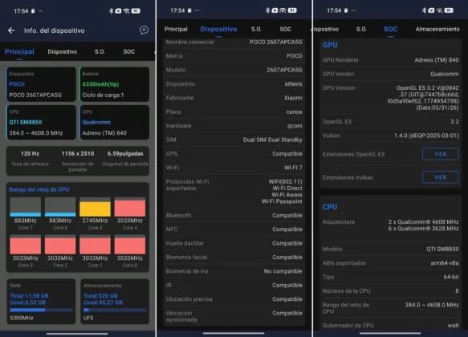The width and height of the screenshot is (468, 337).
Task: Tap the Biometría de iris No compatible row
Action: coord(234,271)
